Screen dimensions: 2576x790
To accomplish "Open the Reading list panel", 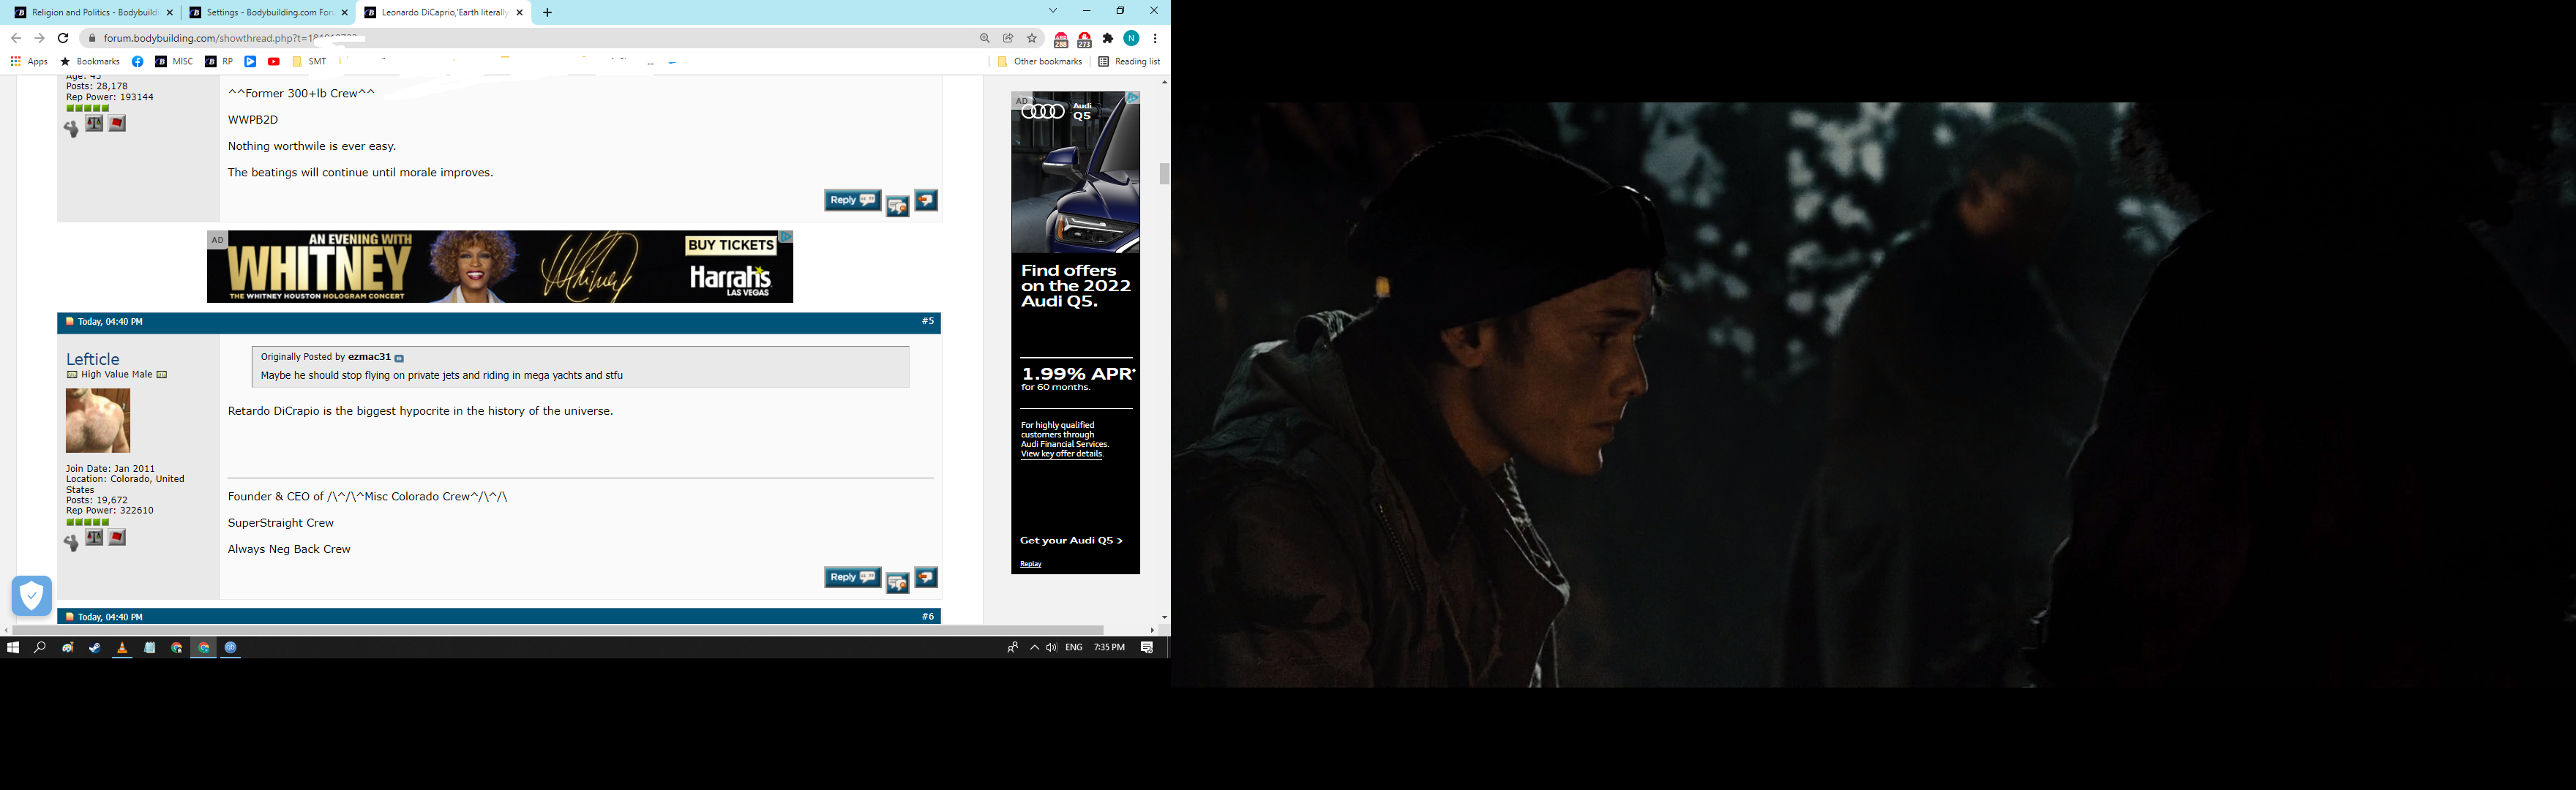I will pyautogui.click(x=1129, y=62).
